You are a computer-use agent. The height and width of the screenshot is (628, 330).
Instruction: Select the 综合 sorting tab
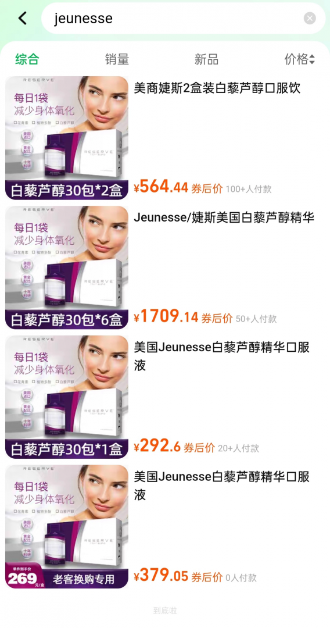click(x=27, y=60)
